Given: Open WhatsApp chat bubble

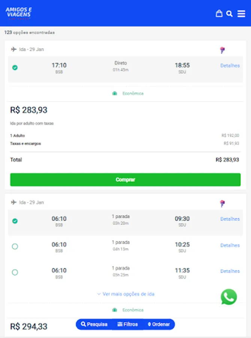Looking at the screenshot, I should tap(229, 297).
